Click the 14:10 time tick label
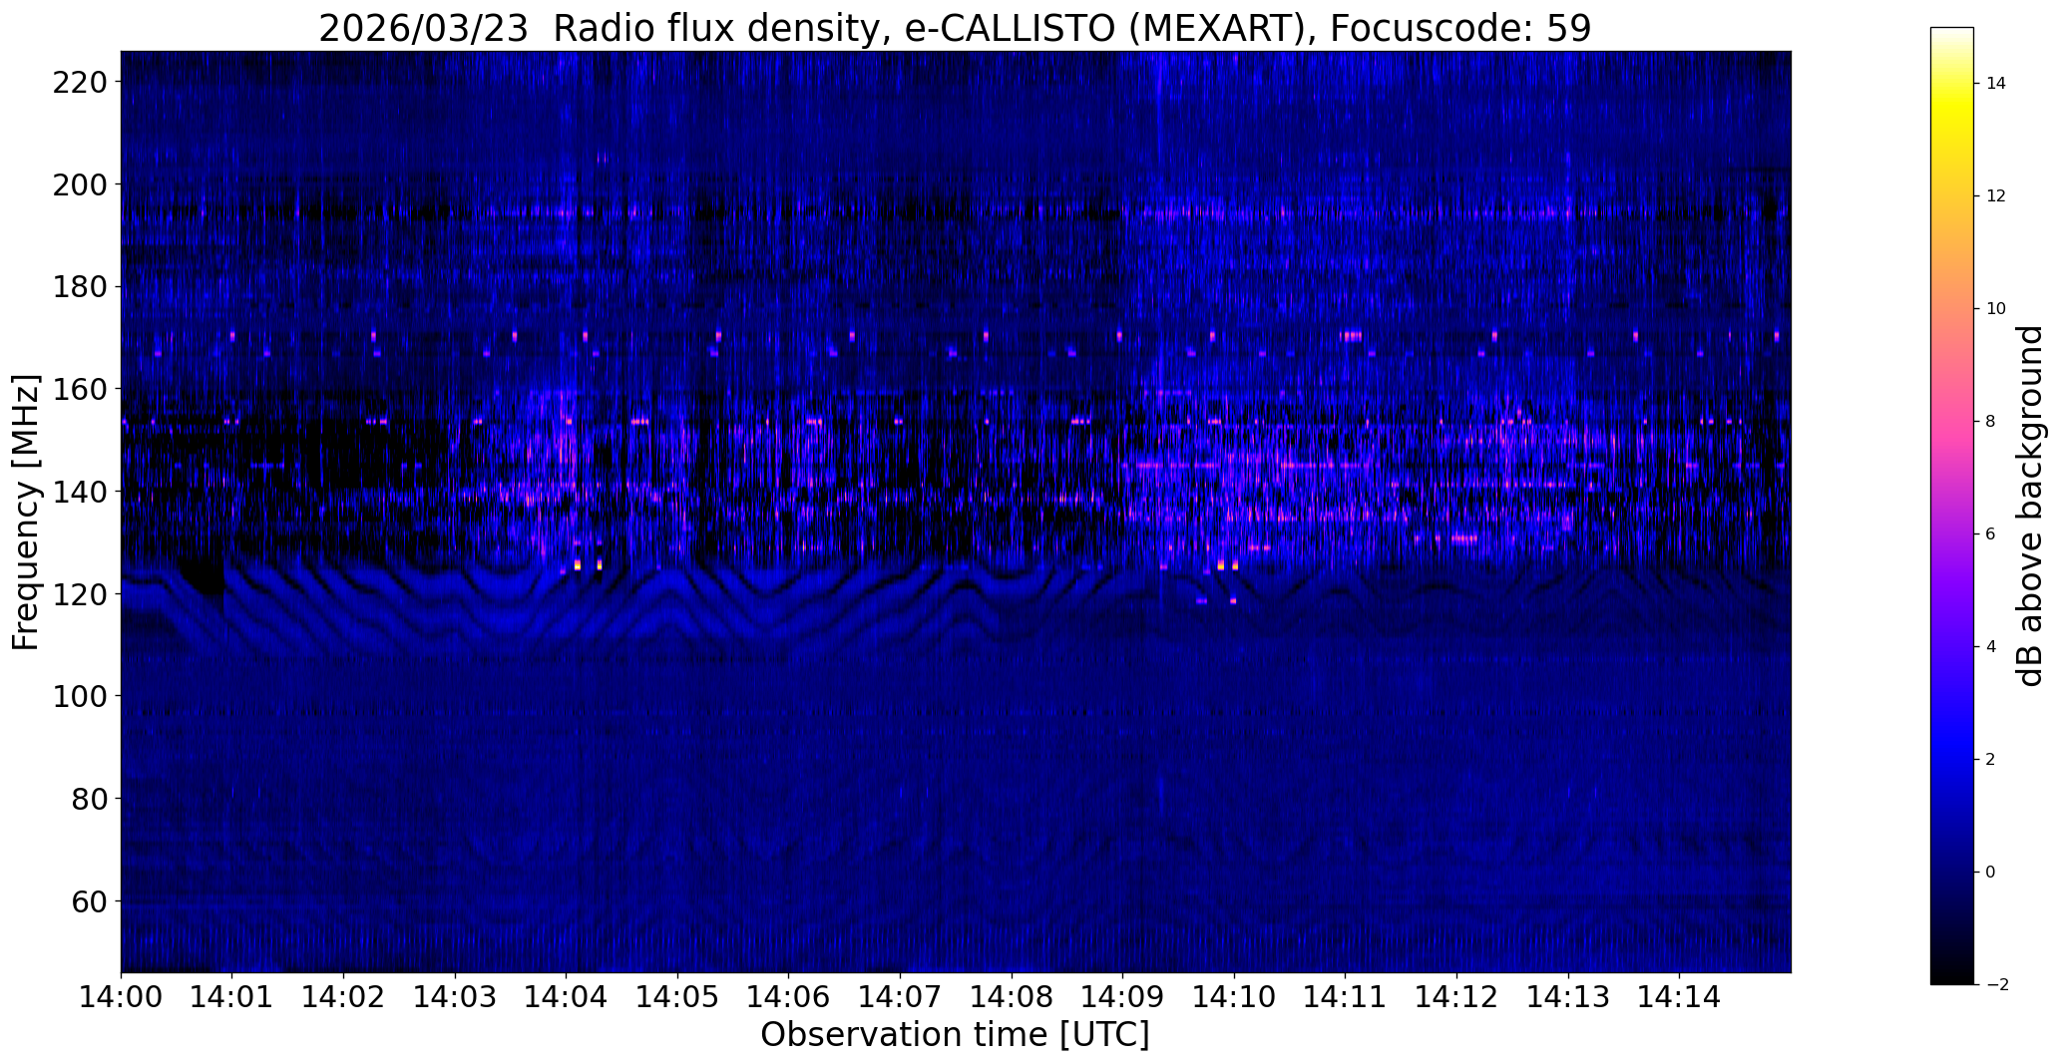Image resolution: width=2061 pixels, height=1064 pixels. tap(1234, 996)
